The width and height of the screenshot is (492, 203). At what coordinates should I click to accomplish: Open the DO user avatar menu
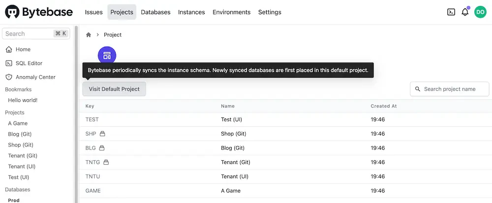(x=480, y=12)
